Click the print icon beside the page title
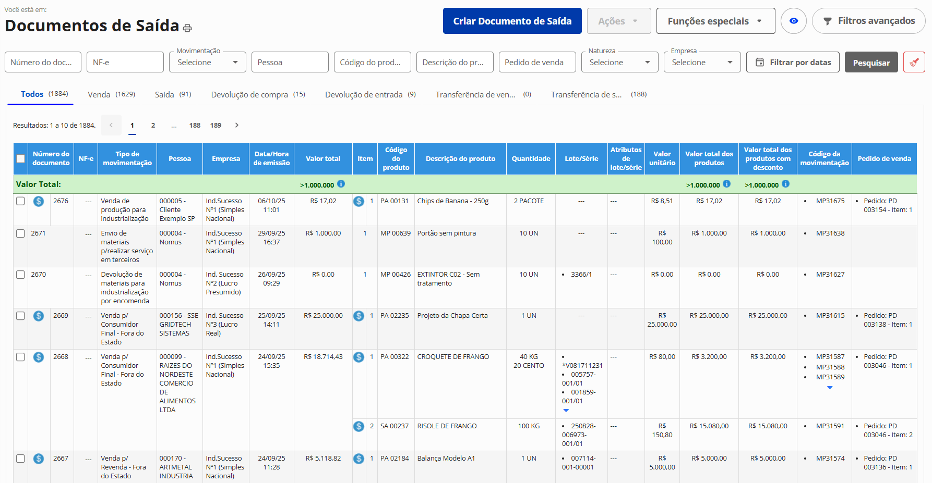Screen dimensions: 932x483 (187, 28)
